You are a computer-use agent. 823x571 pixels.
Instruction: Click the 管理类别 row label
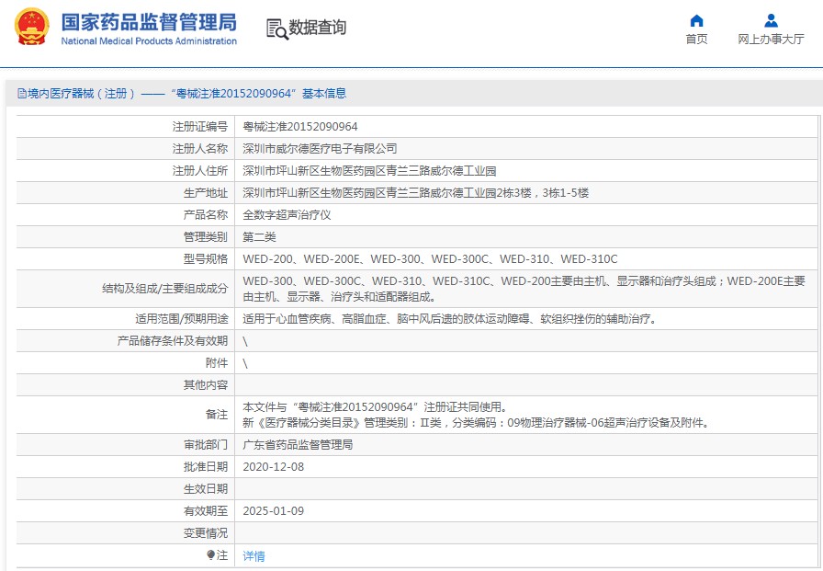coord(205,237)
